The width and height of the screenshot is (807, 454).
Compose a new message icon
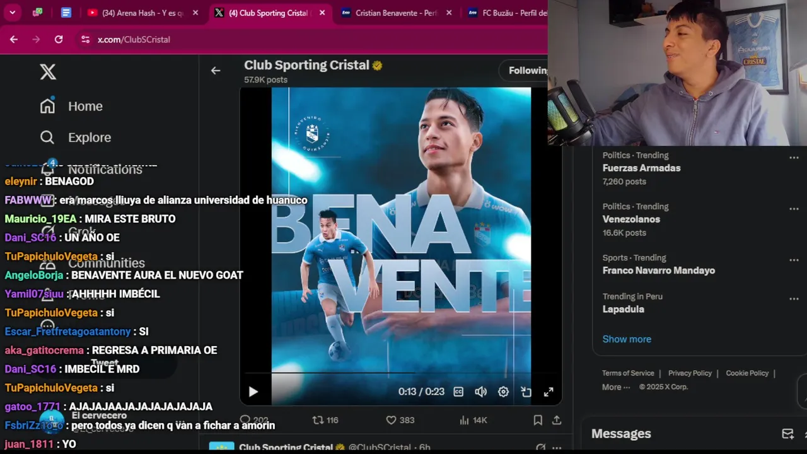pos(787,434)
